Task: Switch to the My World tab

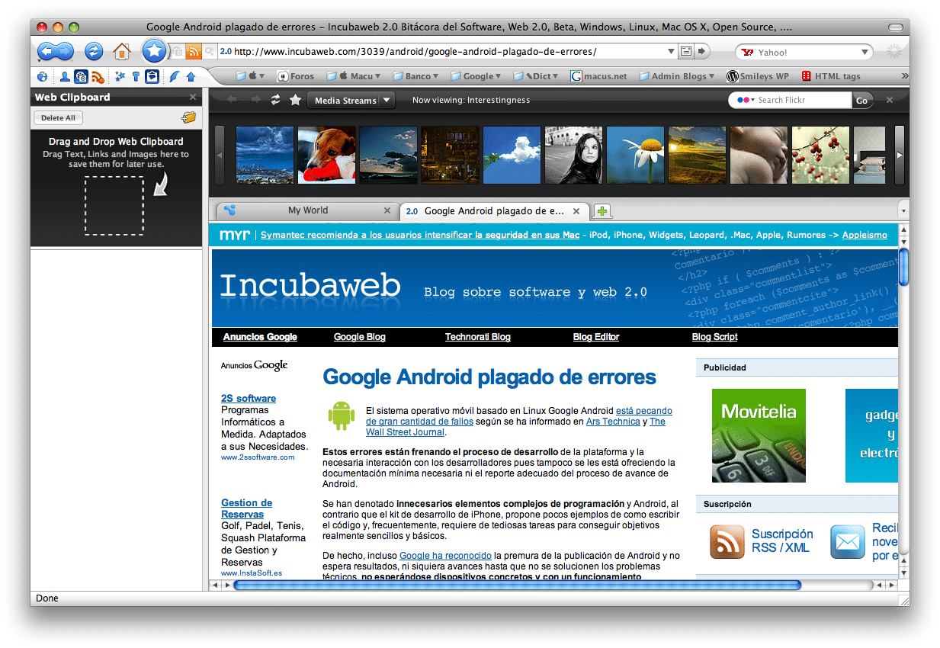Action: click(x=308, y=210)
